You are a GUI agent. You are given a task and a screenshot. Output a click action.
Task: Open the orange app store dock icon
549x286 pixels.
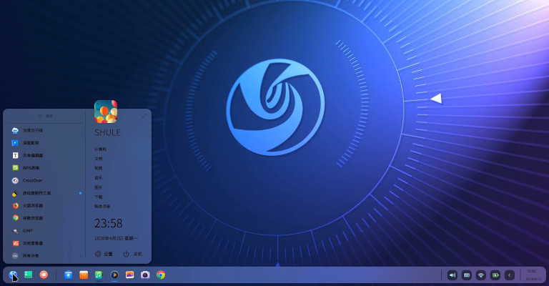click(x=84, y=275)
